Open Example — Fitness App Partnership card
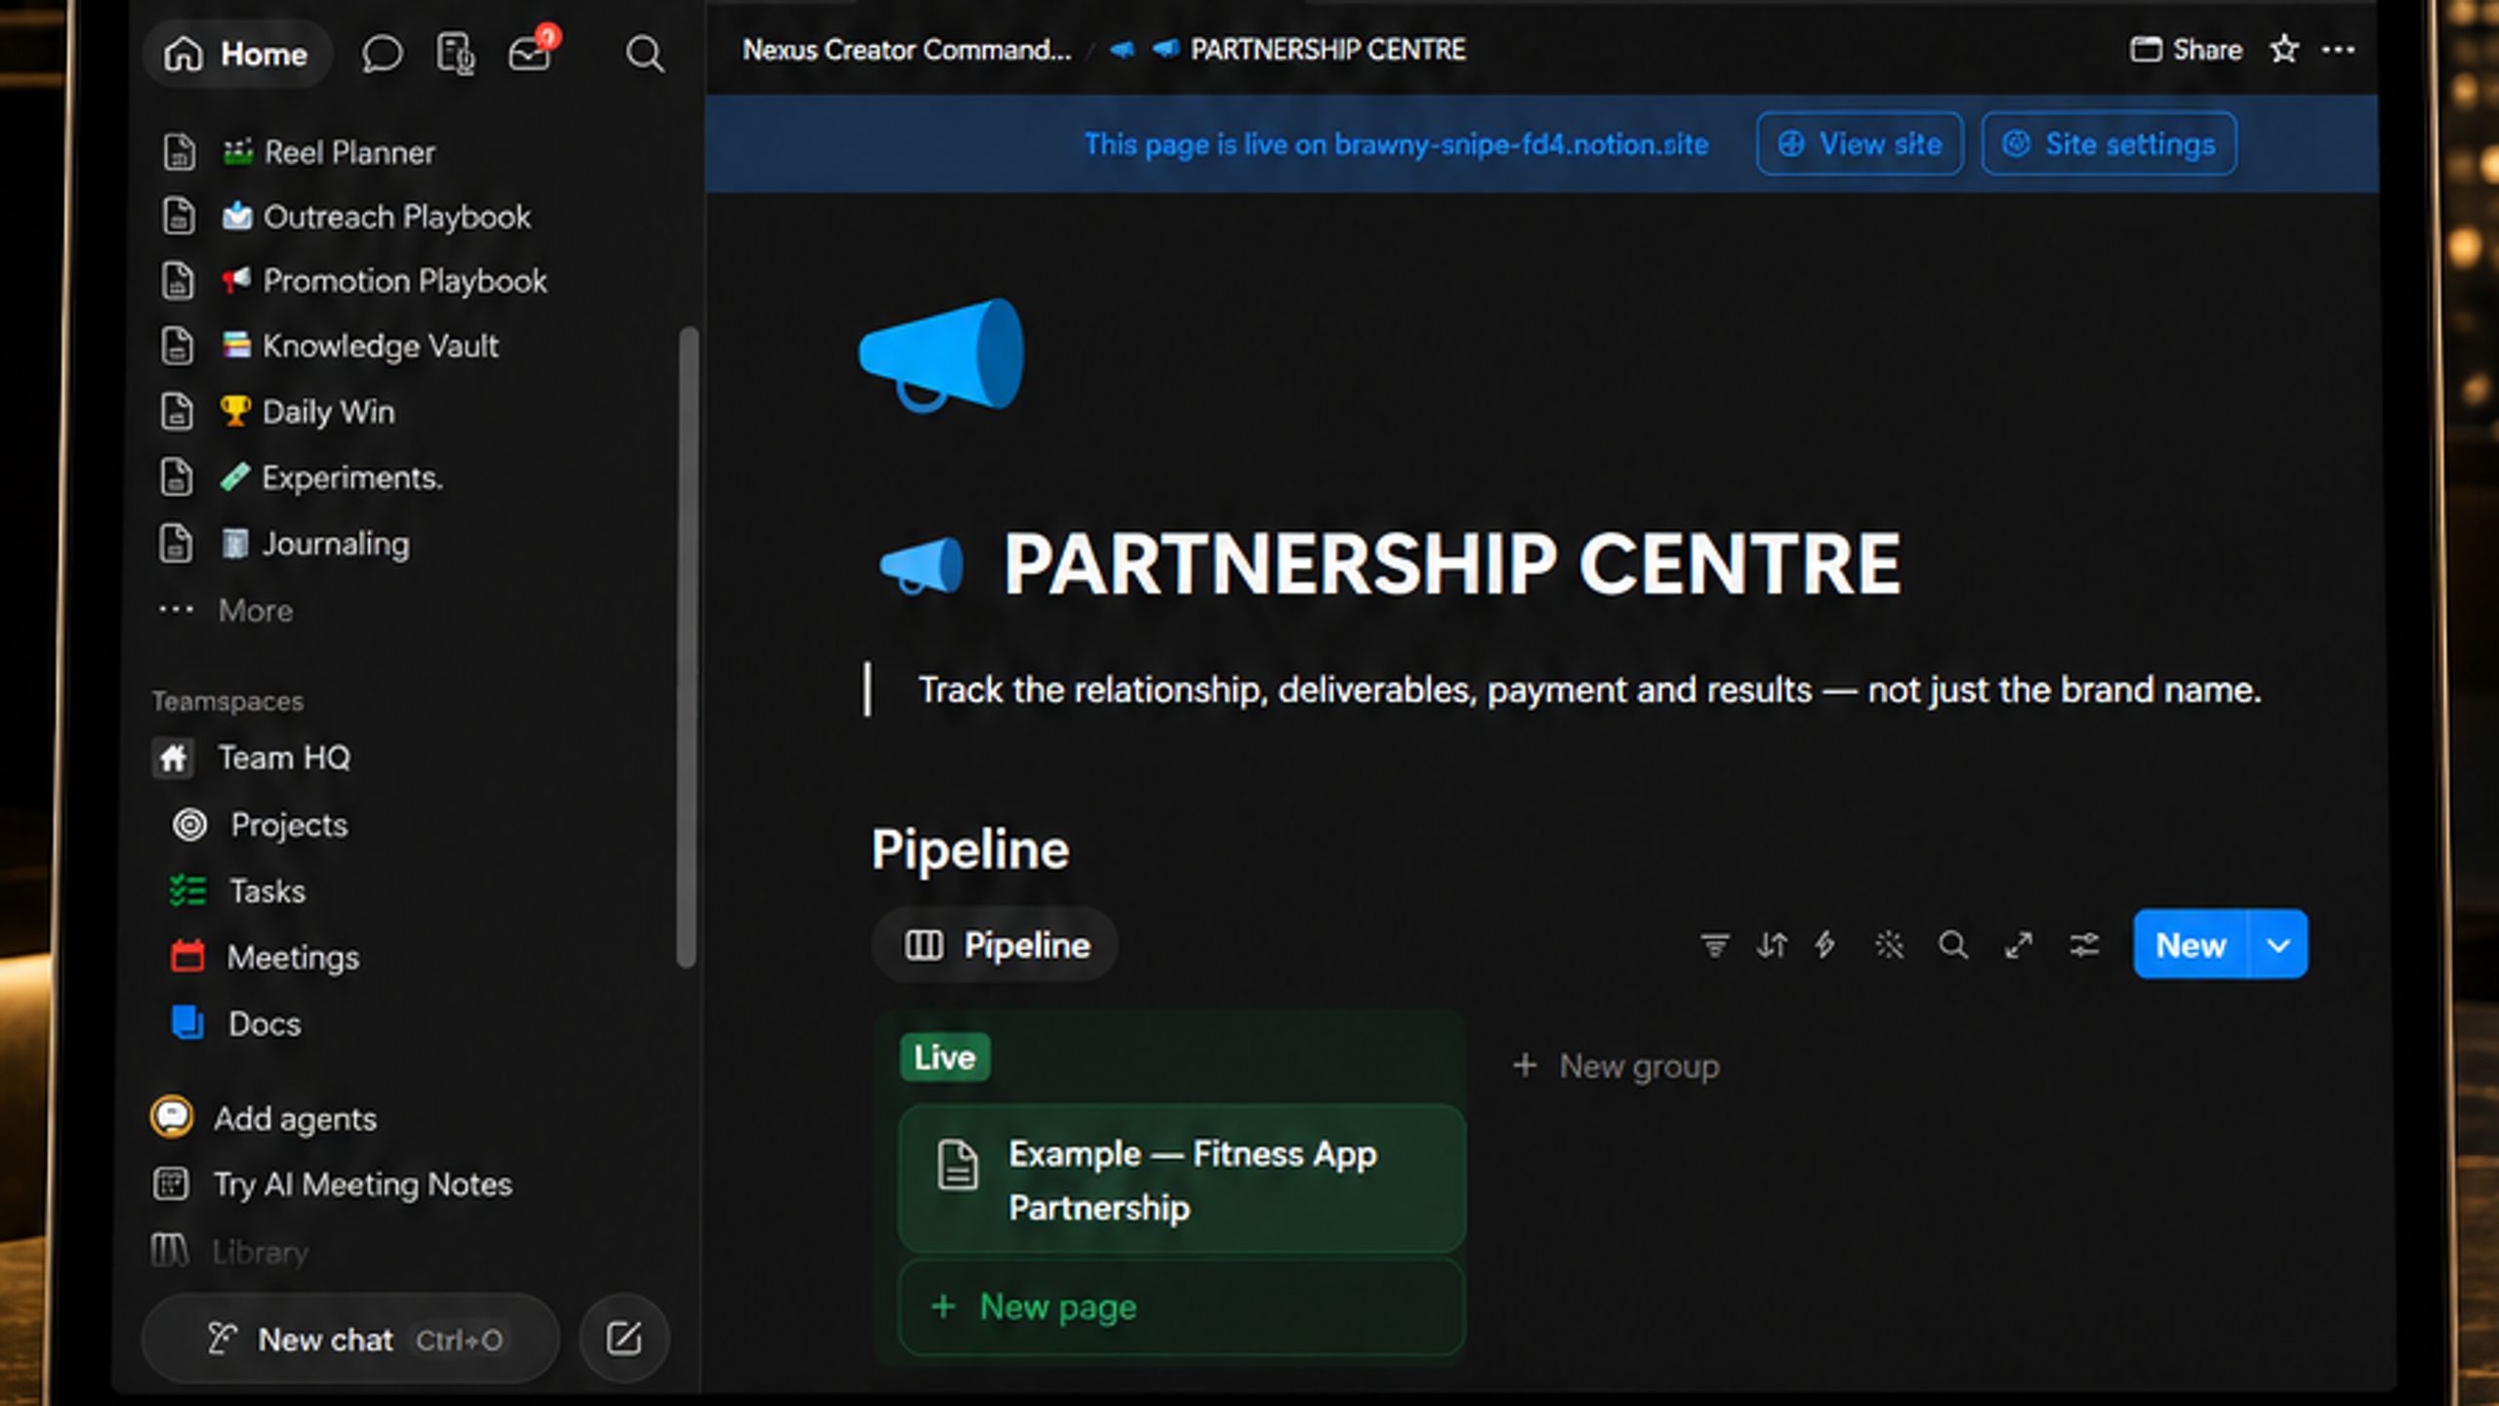The height and width of the screenshot is (1406, 2499). [1181, 1179]
